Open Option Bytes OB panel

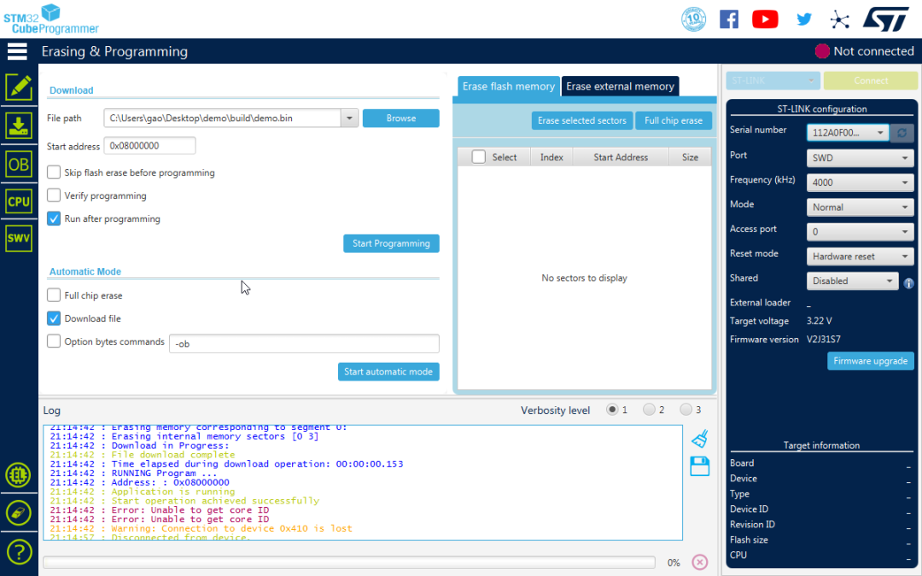click(x=19, y=164)
